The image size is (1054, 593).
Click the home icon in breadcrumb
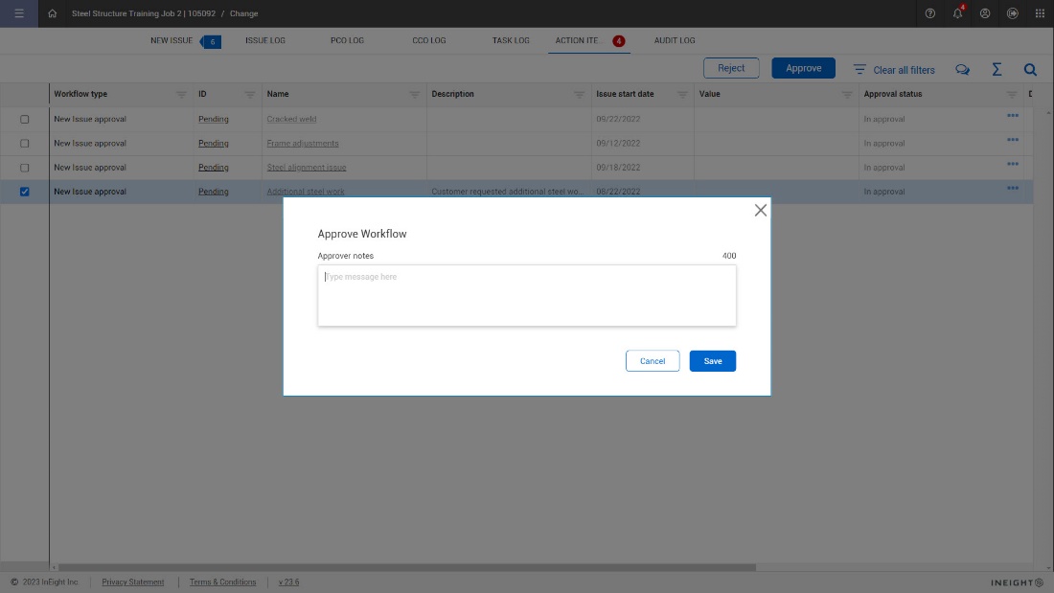(x=53, y=13)
